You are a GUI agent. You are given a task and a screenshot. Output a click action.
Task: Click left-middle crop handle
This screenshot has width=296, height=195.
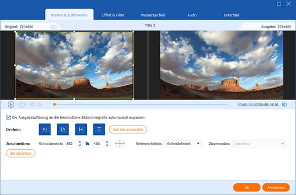click(x=15, y=65)
